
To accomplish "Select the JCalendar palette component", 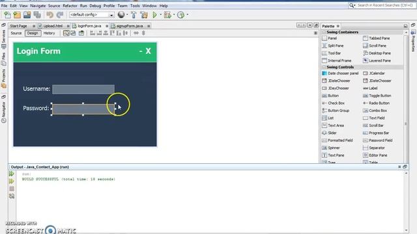I will tap(374, 73).
